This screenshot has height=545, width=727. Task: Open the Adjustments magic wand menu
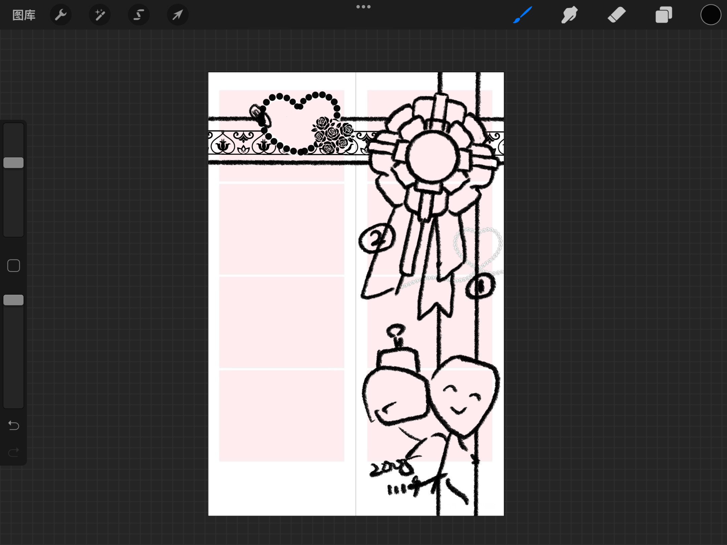[x=100, y=15]
